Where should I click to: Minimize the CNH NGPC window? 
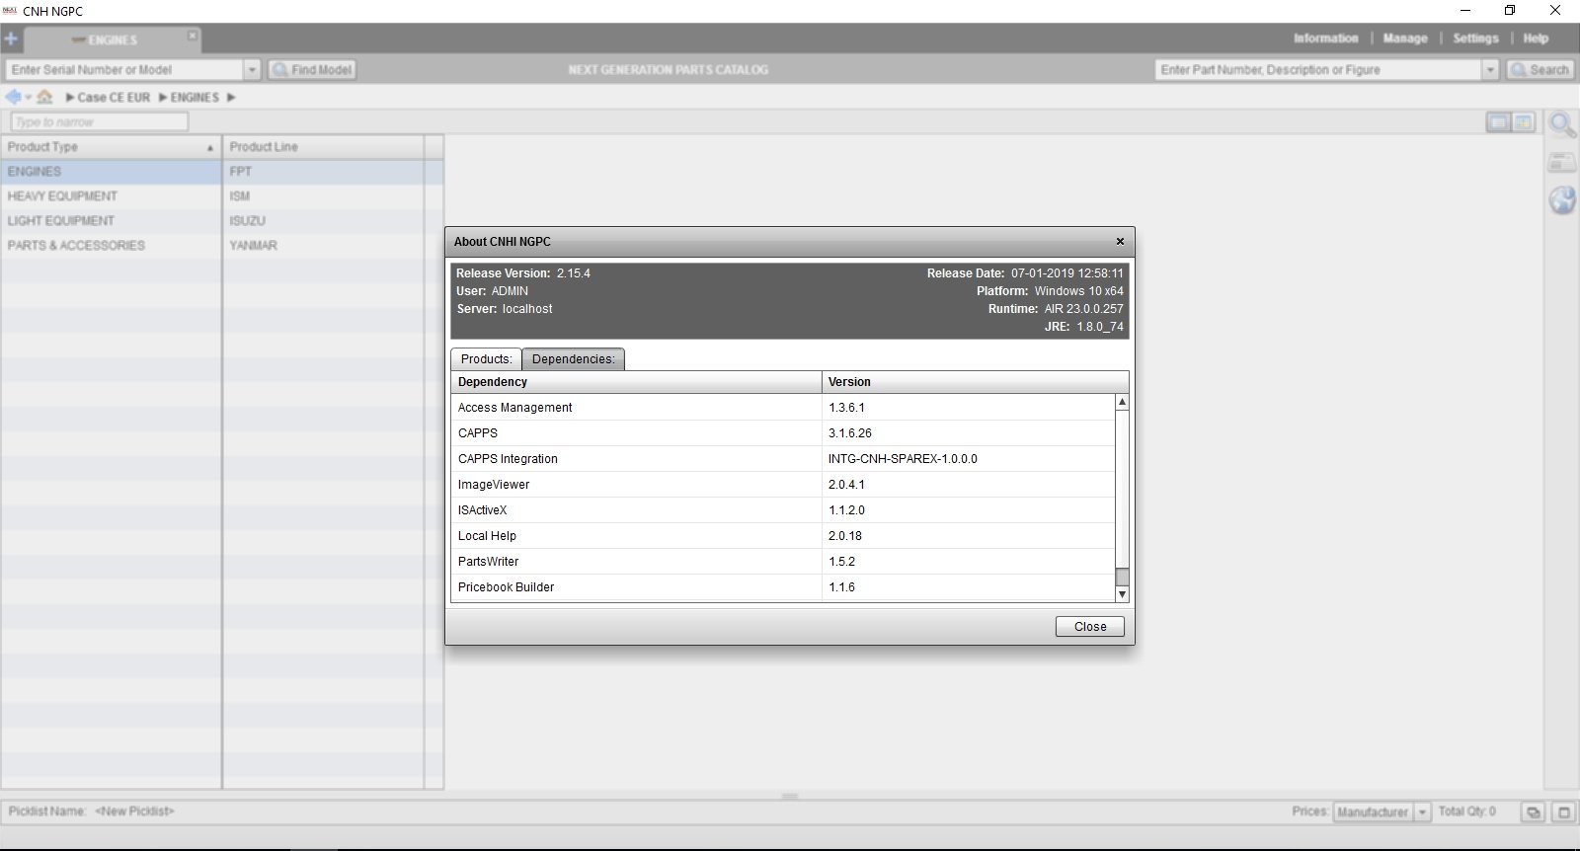pyautogui.click(x=1464, y=11)
